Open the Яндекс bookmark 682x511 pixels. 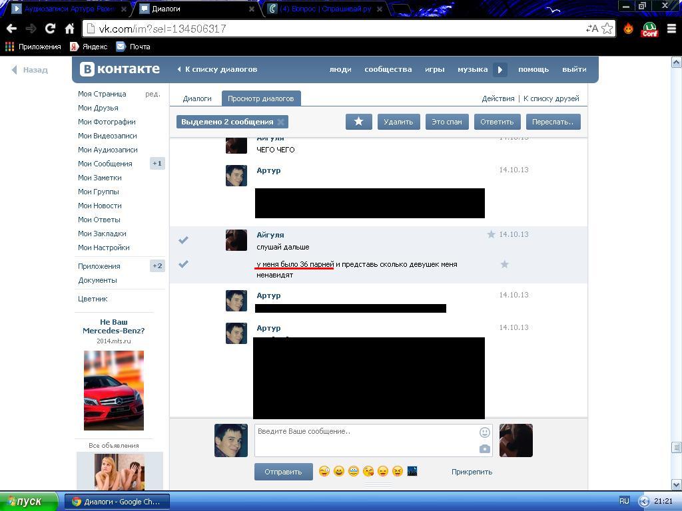(x=89, y=47)
